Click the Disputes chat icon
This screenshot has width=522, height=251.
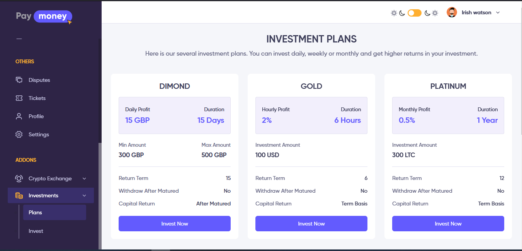[x=19, y=80]
